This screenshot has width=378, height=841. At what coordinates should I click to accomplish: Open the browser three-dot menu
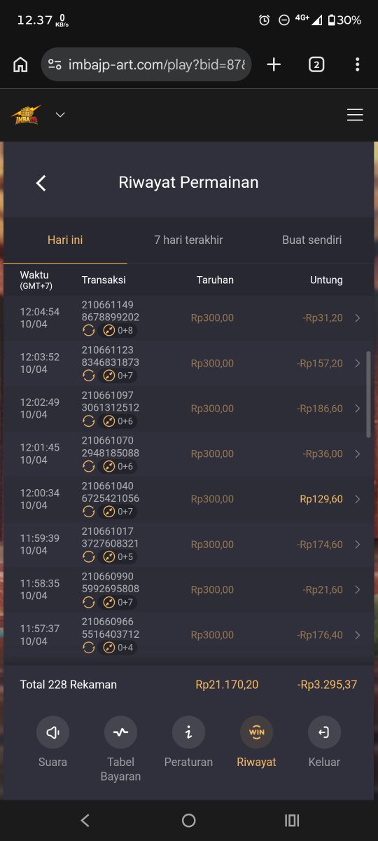[x=357, y=64]
